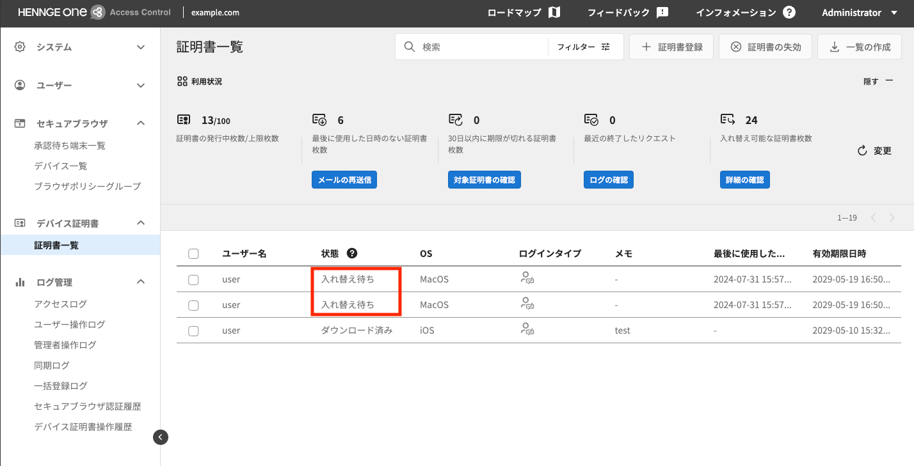Click the メールの再送信 button

click(344, 180)
